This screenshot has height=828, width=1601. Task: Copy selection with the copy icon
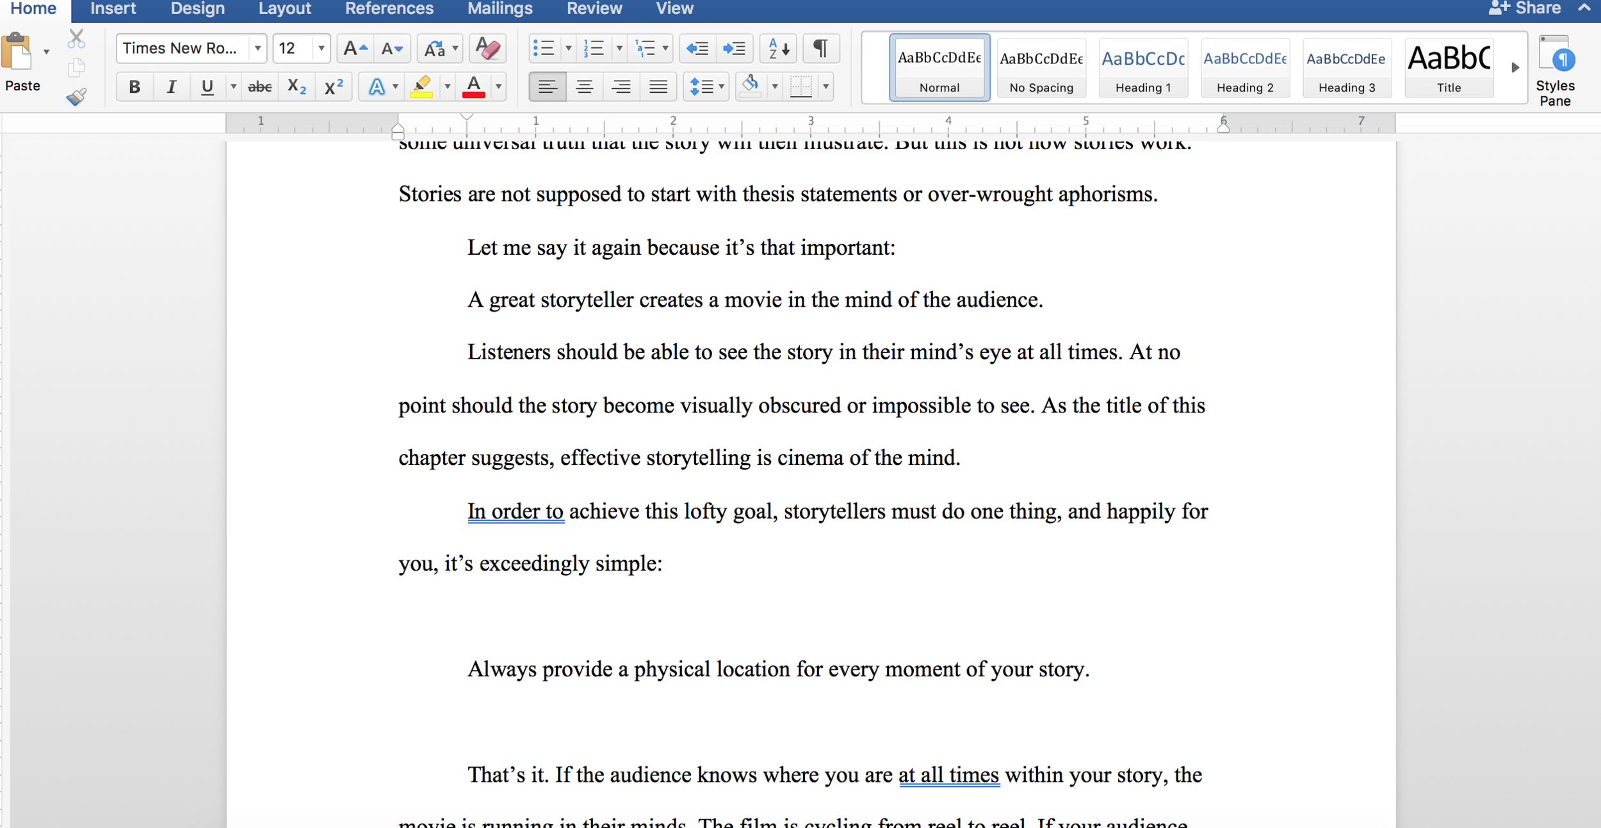tap(76, 67)
